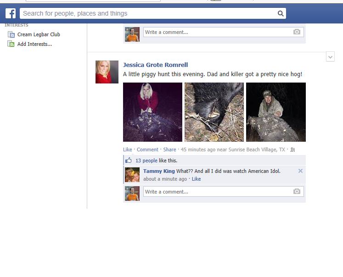The height and width of the screenshot is (277, 343).
Task: Open the post options dropdown arrow
Action: click(330, 57)
